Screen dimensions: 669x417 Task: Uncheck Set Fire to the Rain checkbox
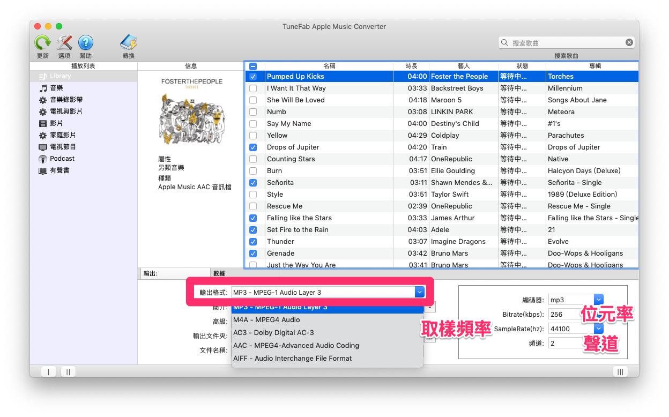click(x=254, y=230)
